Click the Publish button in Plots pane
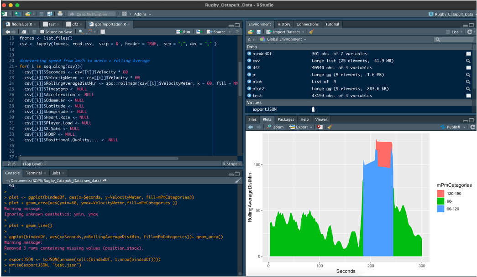477x277 pixels. (453, 127)
